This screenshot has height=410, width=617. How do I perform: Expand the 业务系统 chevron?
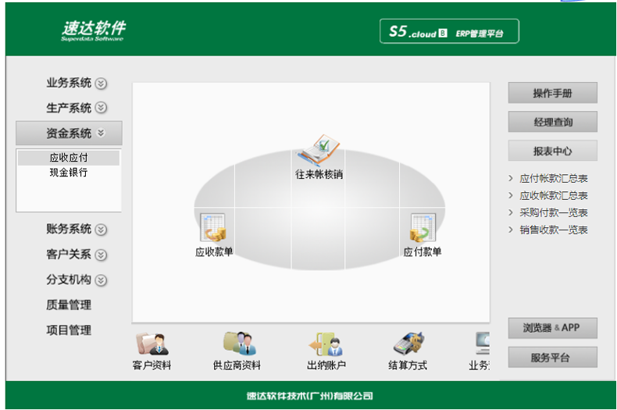[101, 84]
